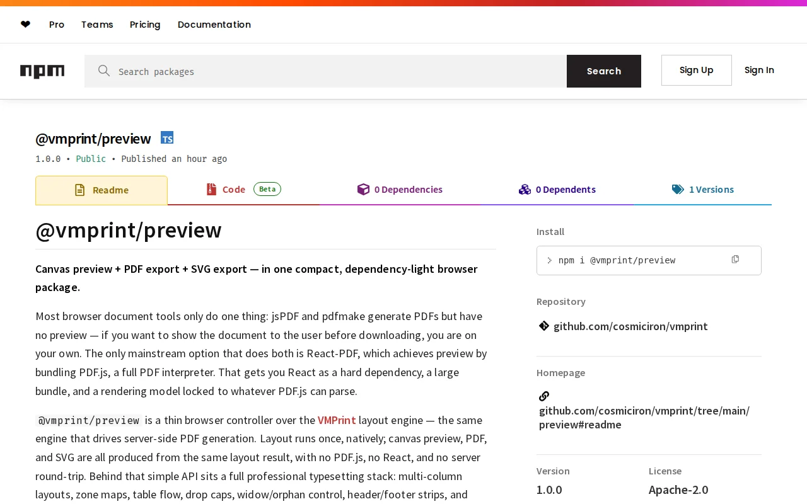Viewport: 807px width, 504px height.
Task: Open the 0 Dependents tab
Action: click(557, 190)
